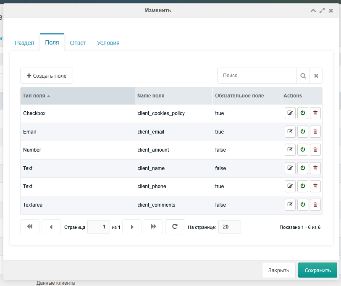Refresh the fields table

(175, 227)
